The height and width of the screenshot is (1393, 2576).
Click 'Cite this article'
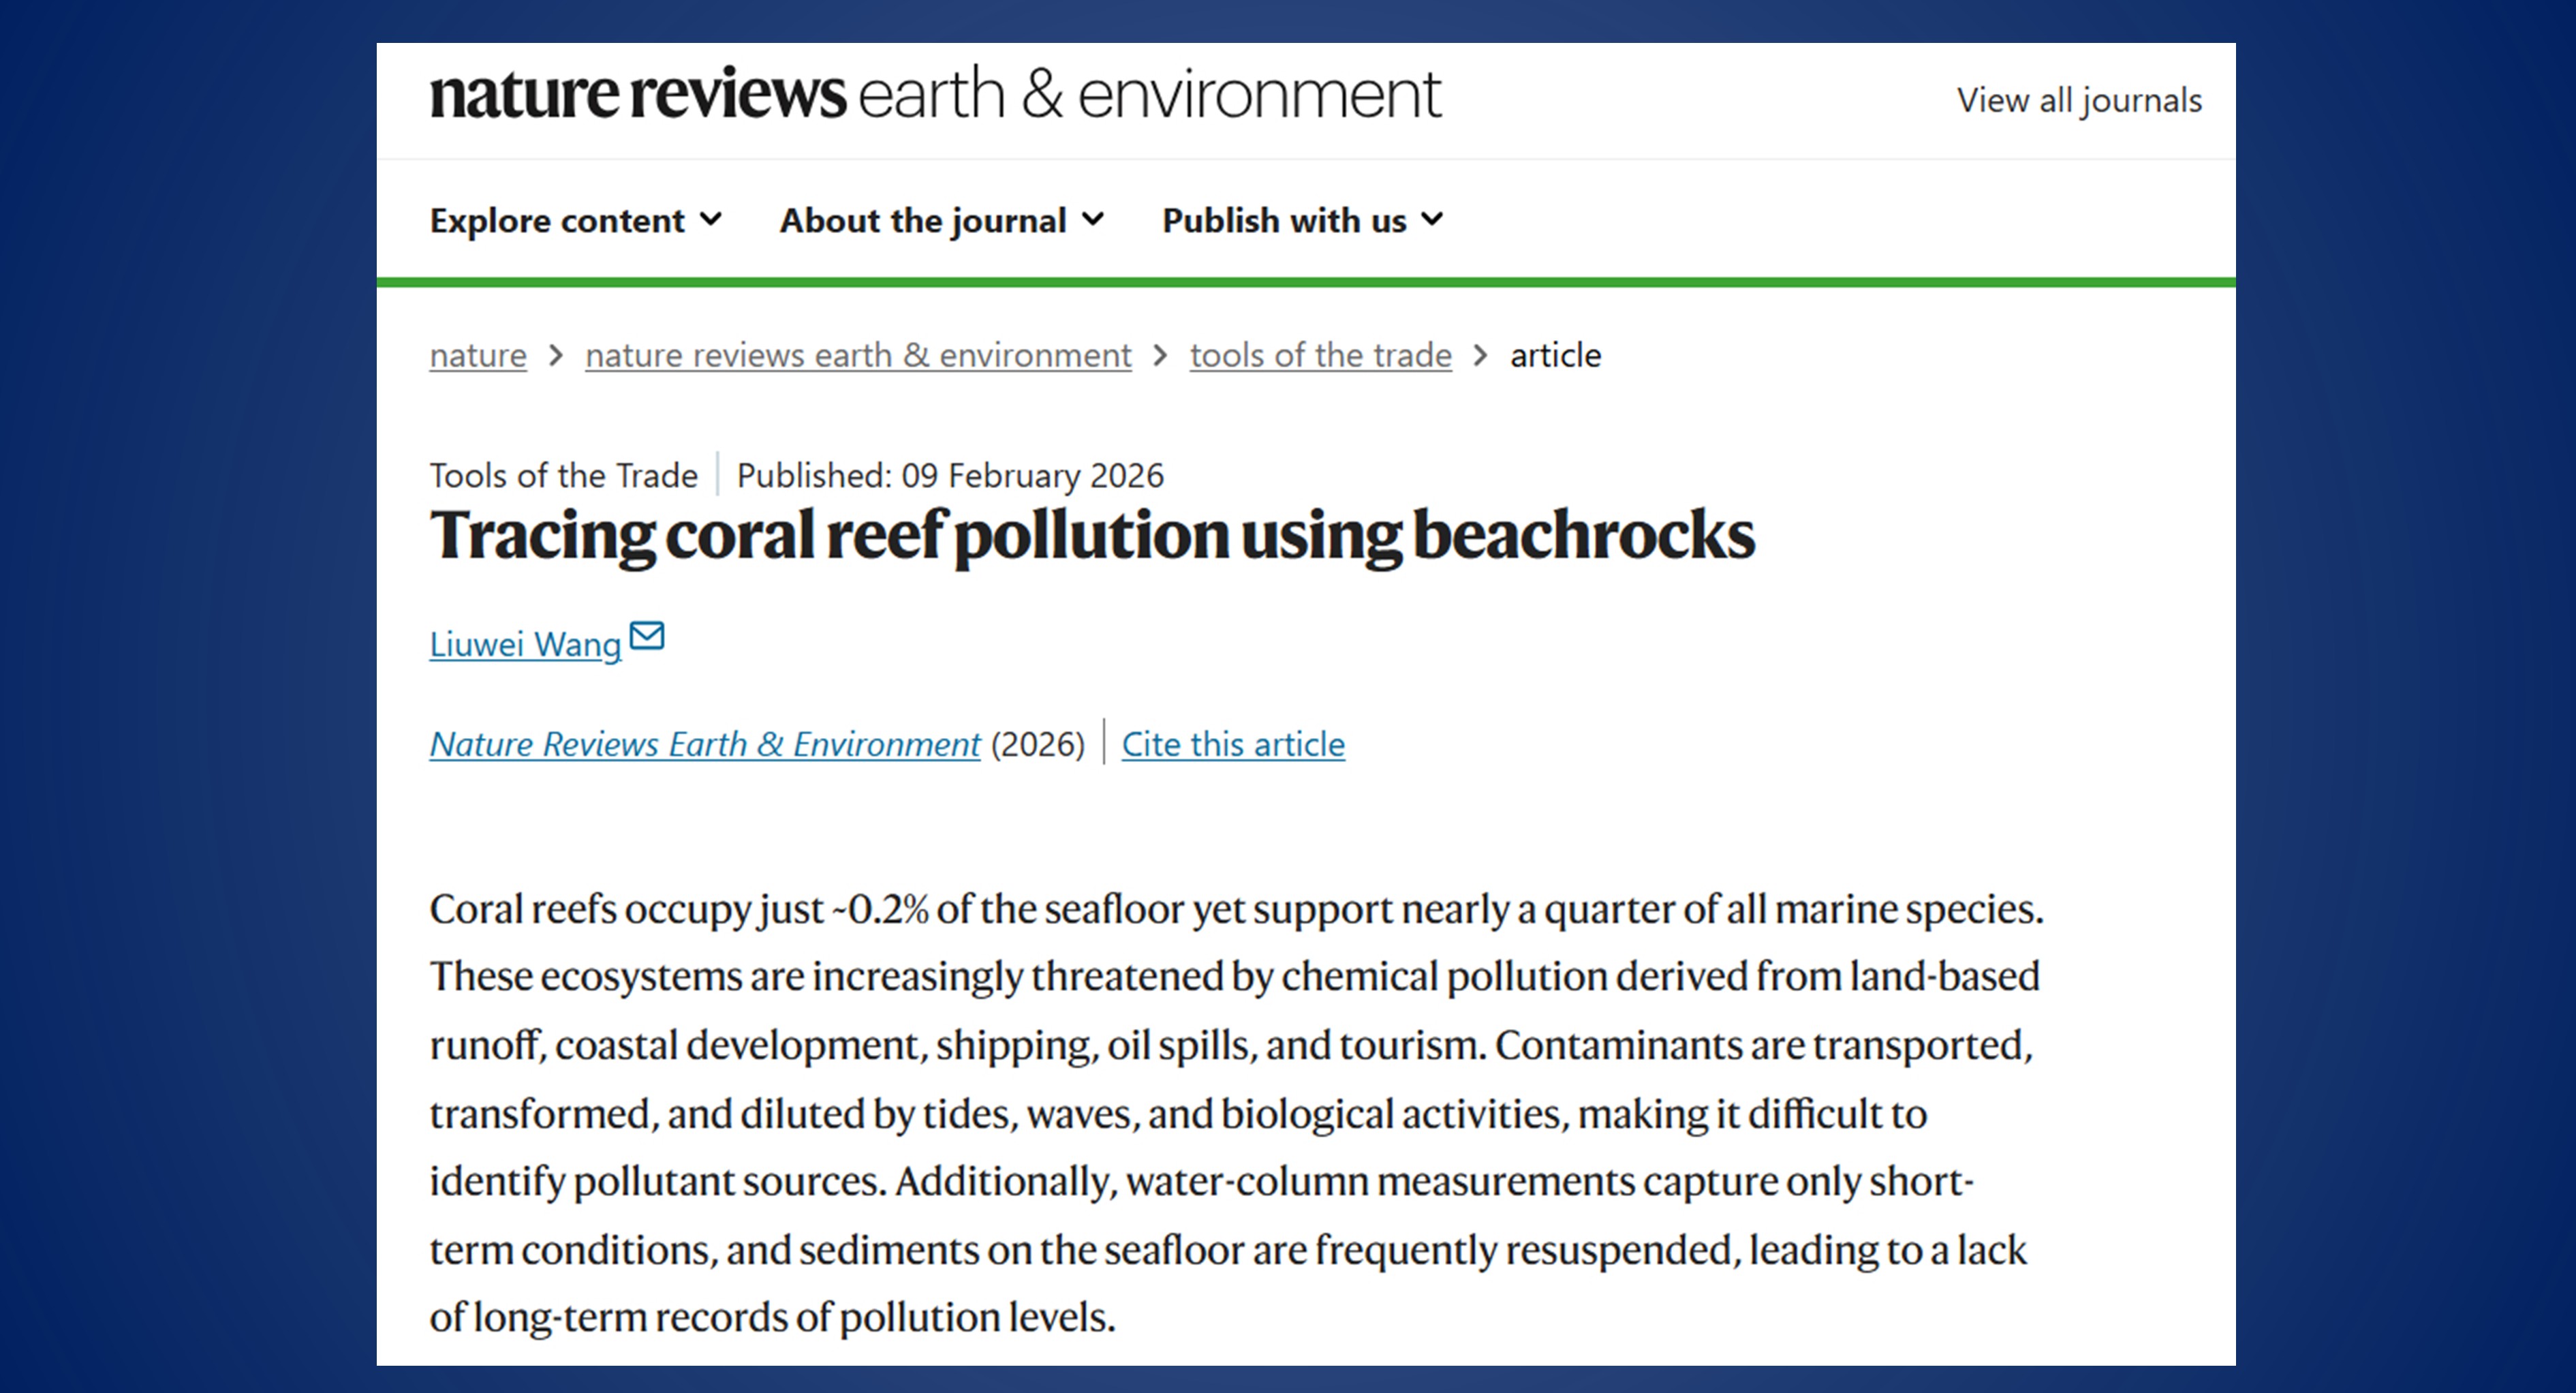tap(1233, 744)
